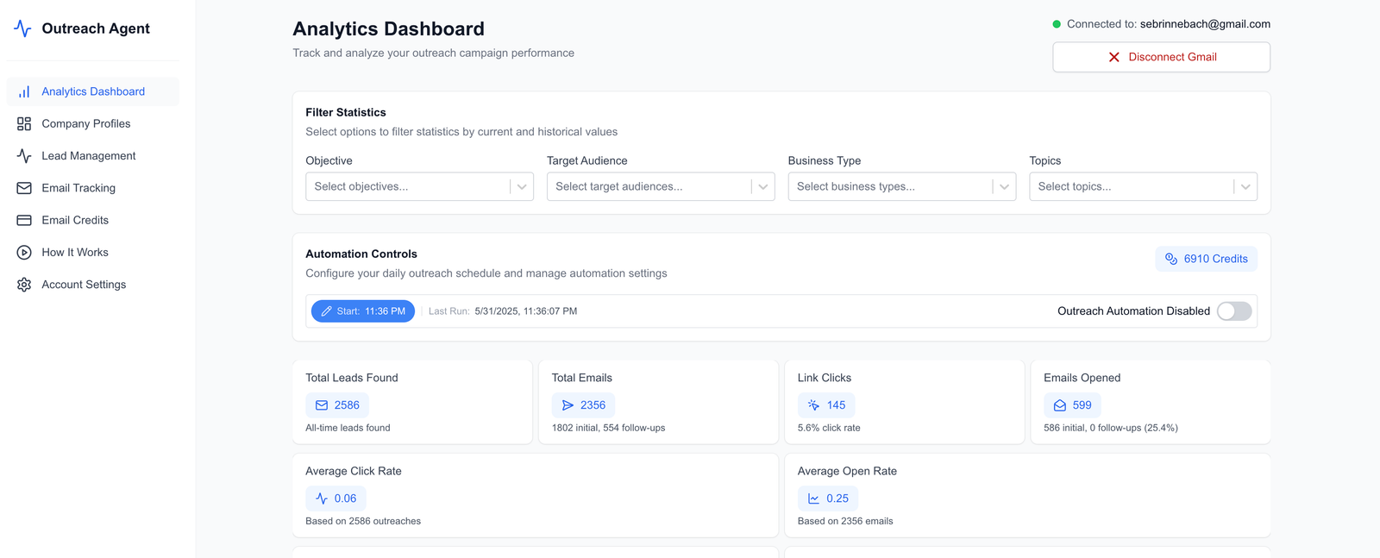Click the open envelope icon beside 599

click(1060, 405)
